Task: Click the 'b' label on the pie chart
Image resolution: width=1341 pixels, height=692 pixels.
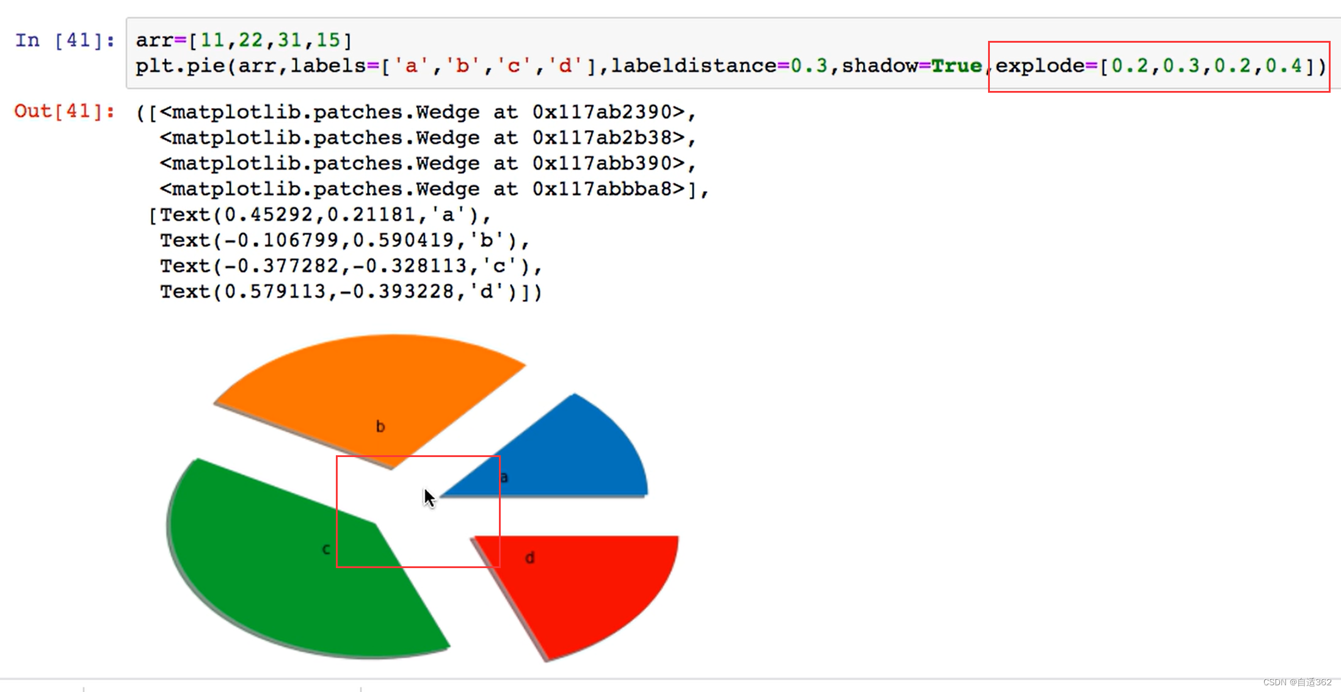Action: pyautogui.click(x=380, y=427)
